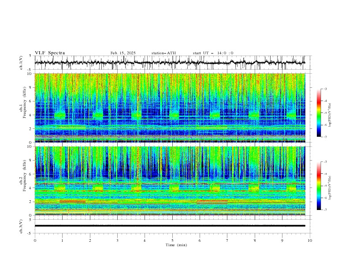The image size is (349, 270).
Task: Click time axis tick label "0"
Action: pos(35,240)
